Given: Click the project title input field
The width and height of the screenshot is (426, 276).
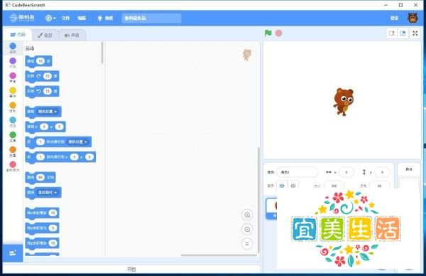Looking at the screenshot, I should click(151, 18).
